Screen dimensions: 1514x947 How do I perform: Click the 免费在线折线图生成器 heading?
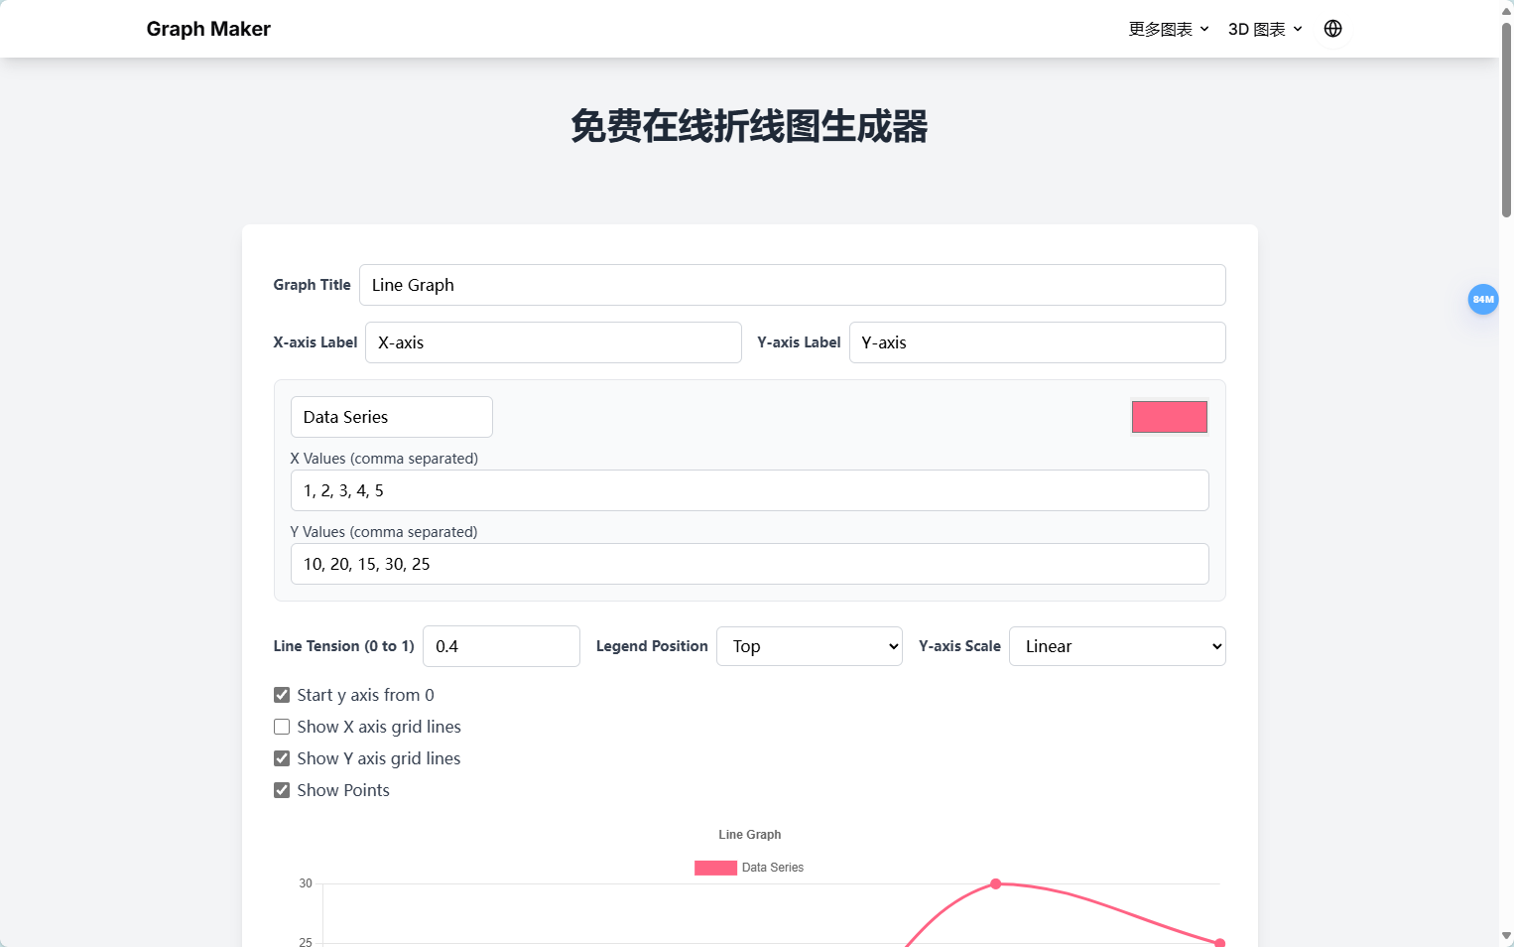pyautogui.click(x=749, y=126)
